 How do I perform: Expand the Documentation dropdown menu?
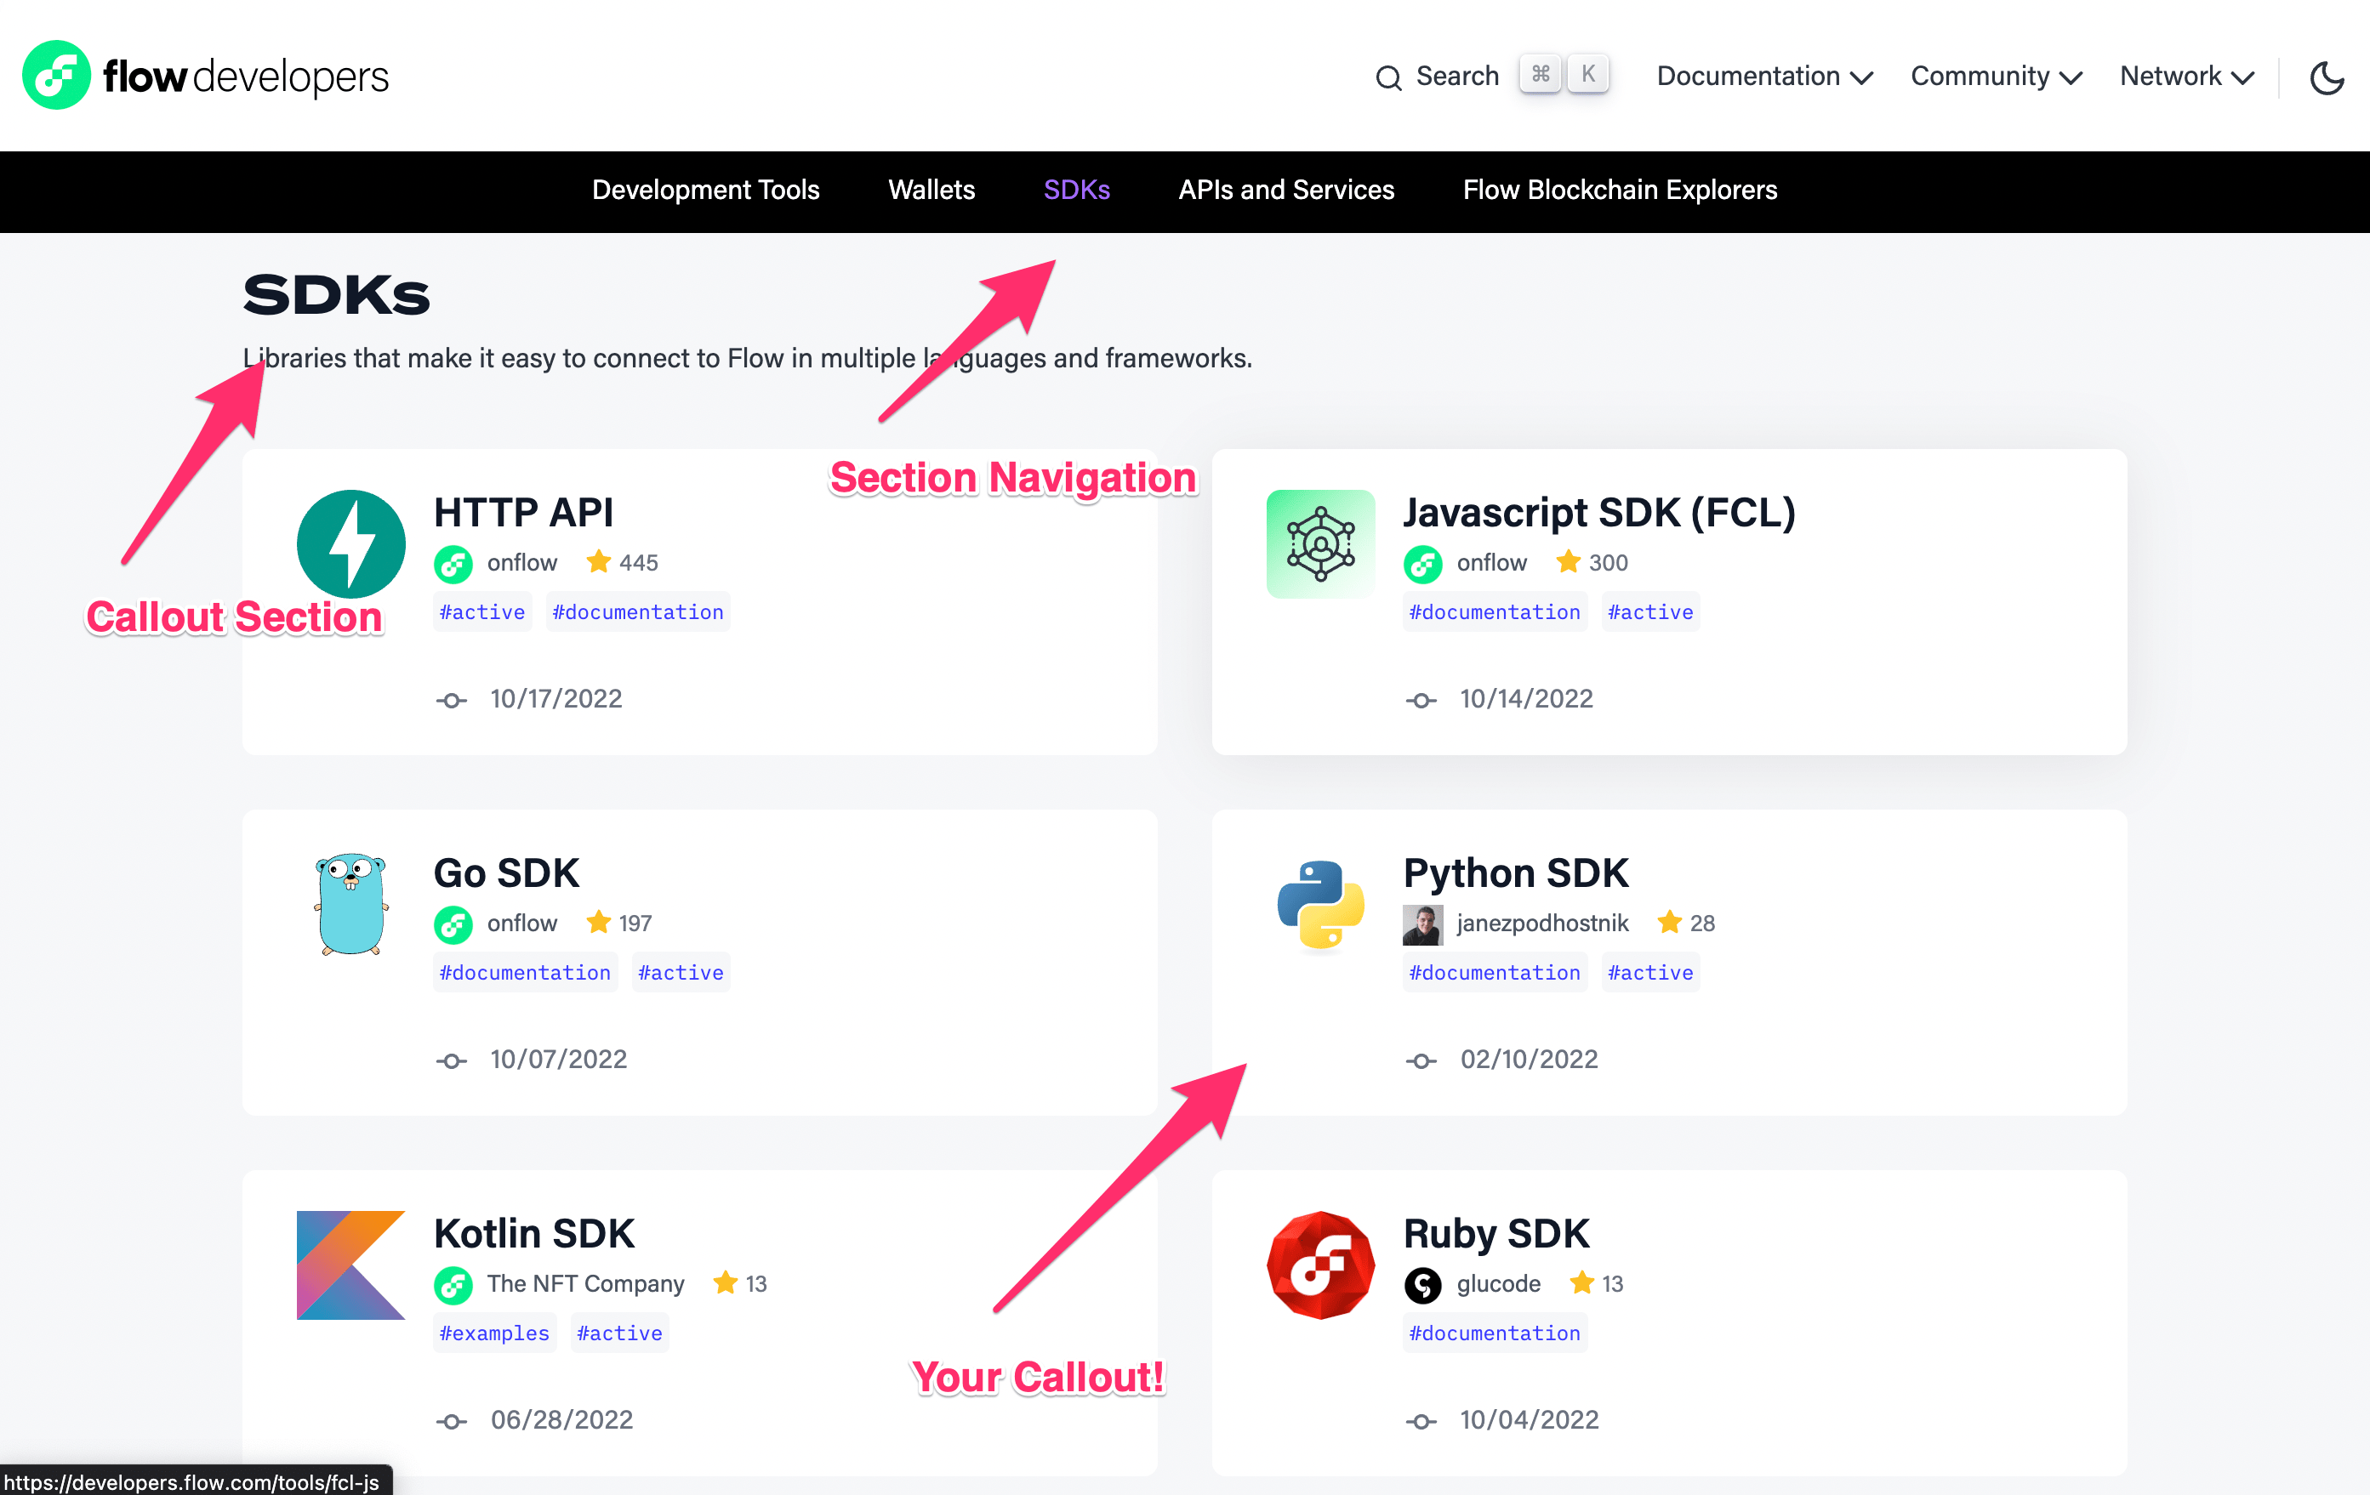[x=1763, y=77]
